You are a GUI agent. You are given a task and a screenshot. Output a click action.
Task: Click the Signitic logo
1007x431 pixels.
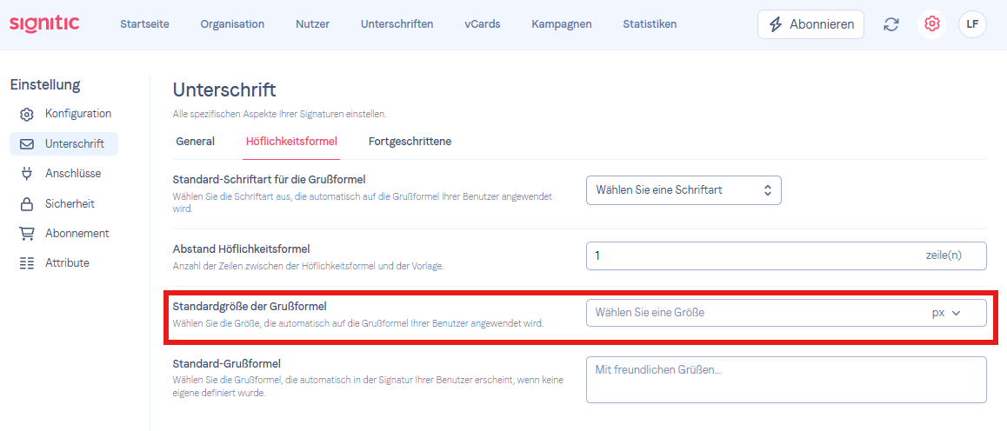pyautogui.click(x=45, y=23)
